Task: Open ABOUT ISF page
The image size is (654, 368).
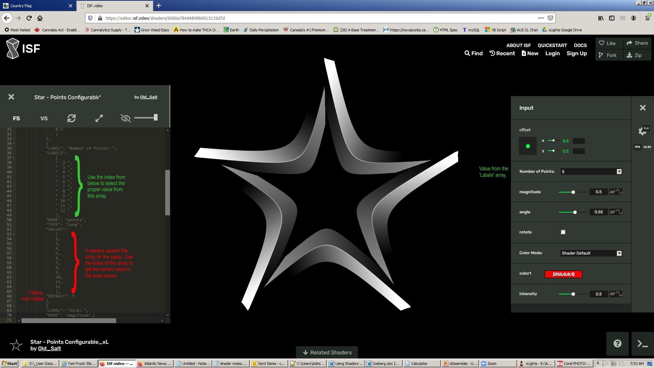Action: [x=518, y=45]
